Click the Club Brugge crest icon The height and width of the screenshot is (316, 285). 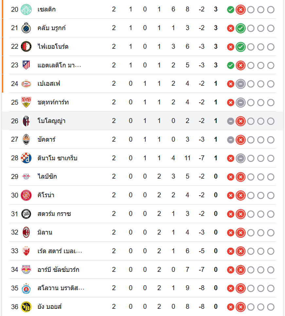click(26, 28)
